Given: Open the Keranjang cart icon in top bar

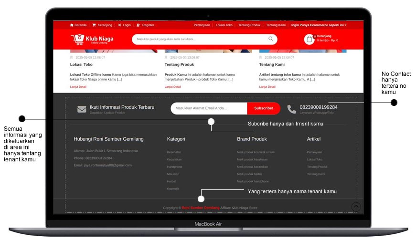Looking at the screenshot, I should [x=94, y=25].
